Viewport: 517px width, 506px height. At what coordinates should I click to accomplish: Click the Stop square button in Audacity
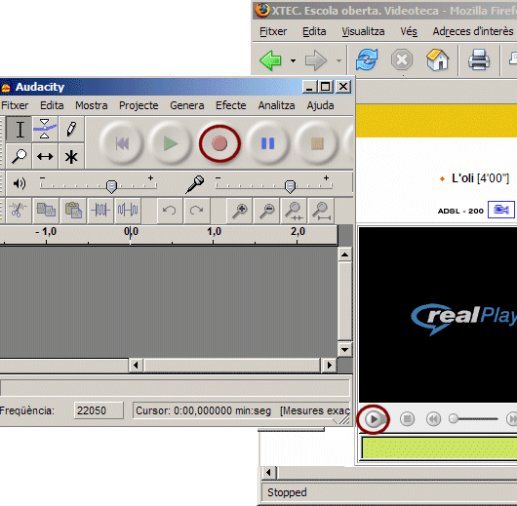(317, 143)
